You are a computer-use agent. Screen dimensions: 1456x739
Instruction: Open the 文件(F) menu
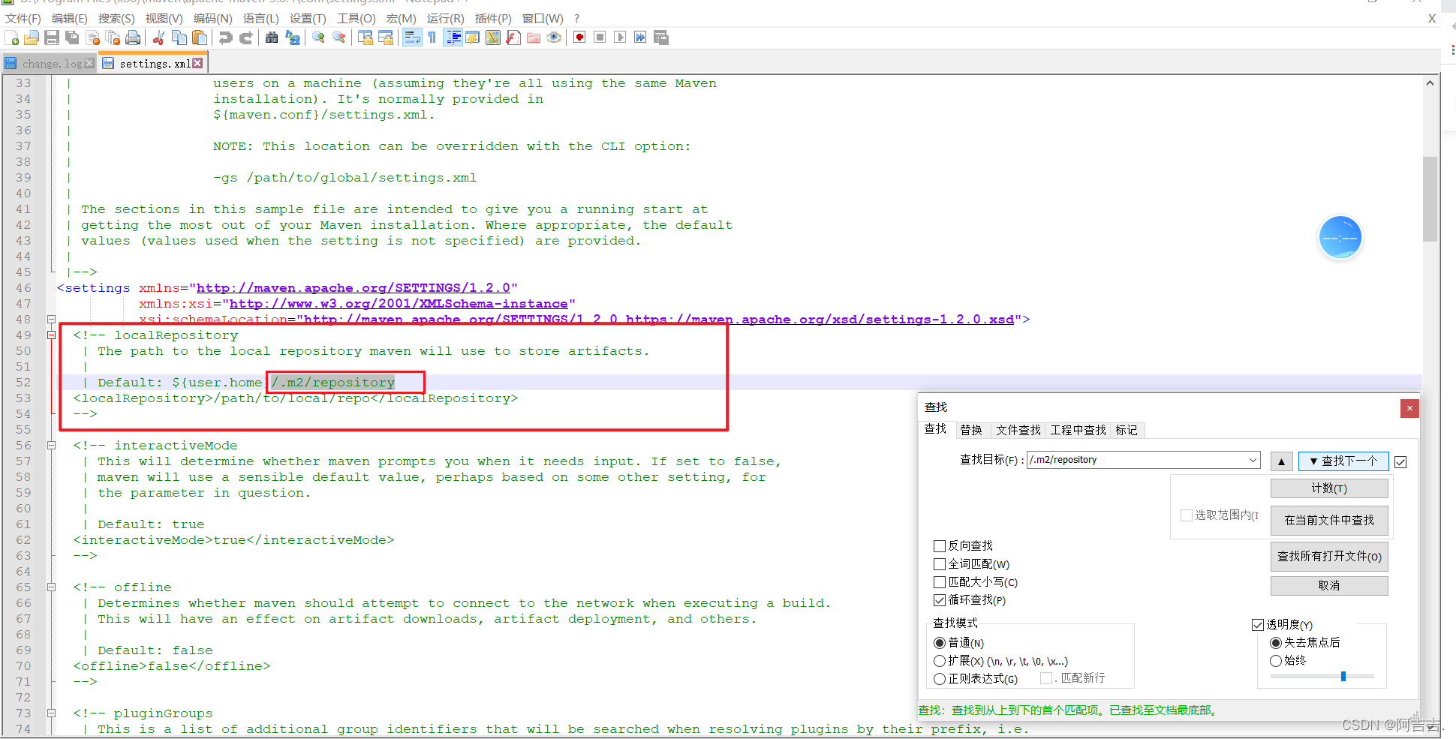click(23, 18)
